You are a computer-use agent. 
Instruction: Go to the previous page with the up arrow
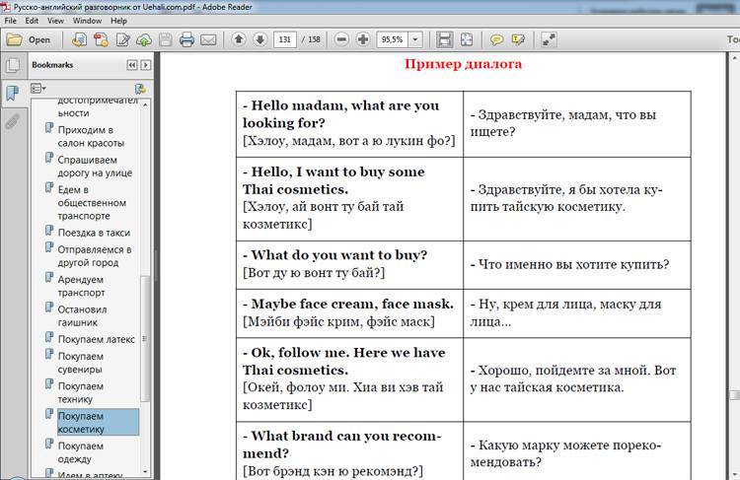(x=239, y=40)
